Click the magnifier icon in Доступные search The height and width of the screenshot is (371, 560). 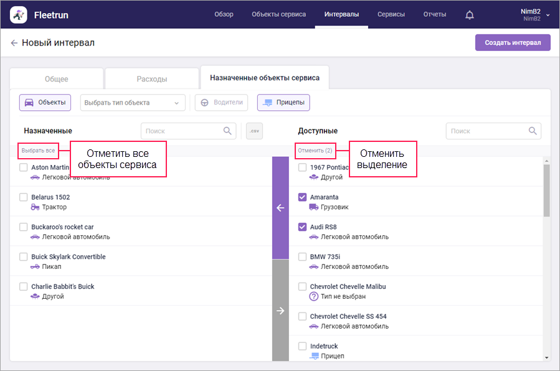click(x=533, y=131)
